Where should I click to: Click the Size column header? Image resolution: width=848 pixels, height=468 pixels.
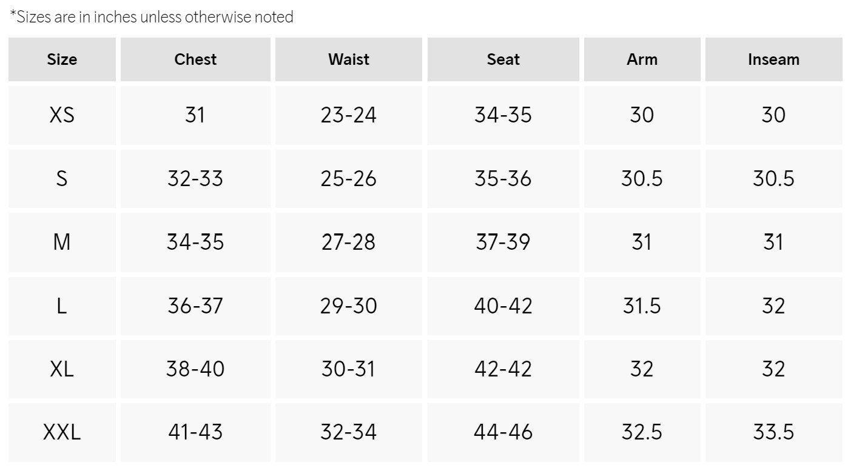[62, 59]
